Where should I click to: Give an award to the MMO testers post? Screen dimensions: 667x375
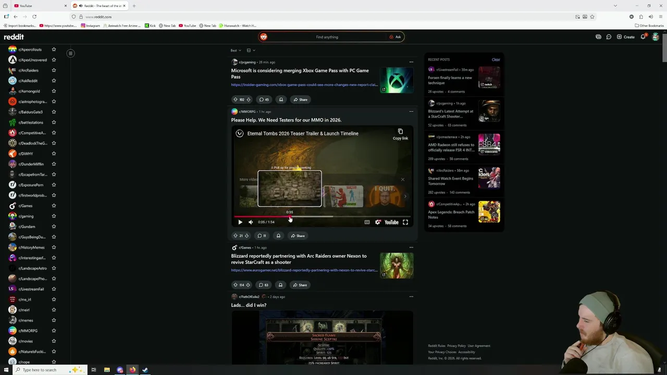(278, 236)
